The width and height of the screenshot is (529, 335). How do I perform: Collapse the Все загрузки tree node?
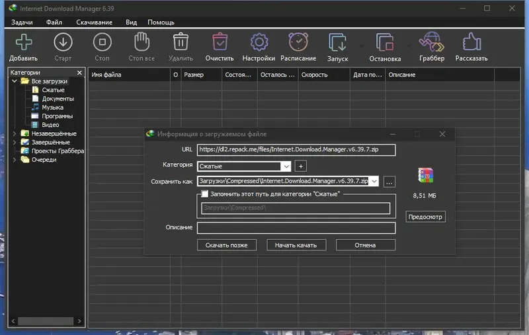(x=15, y=81)
